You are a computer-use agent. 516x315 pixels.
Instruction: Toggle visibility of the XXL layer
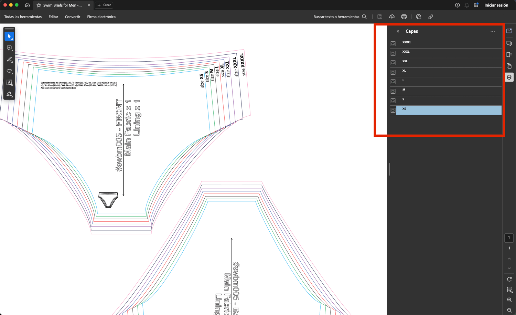tap(393, 63)
